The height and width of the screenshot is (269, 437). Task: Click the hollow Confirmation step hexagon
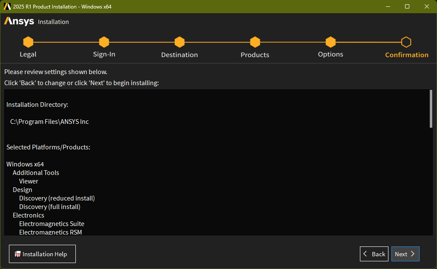point(406,42)
